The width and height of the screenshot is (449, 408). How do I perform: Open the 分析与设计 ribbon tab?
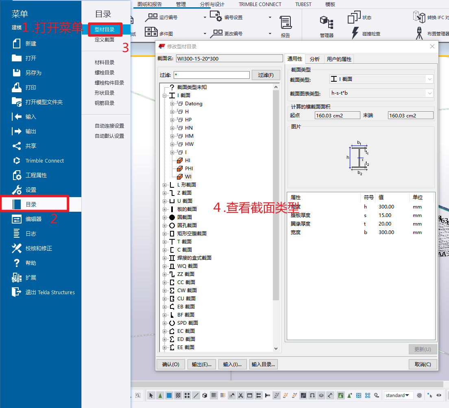tap(212, 4)
